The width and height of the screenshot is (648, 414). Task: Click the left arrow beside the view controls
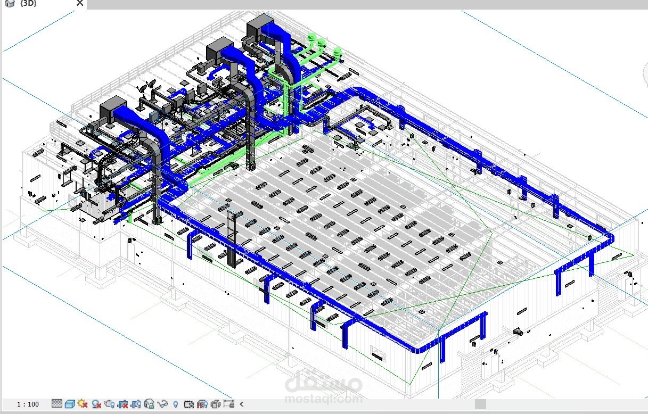tap(242, 404)
